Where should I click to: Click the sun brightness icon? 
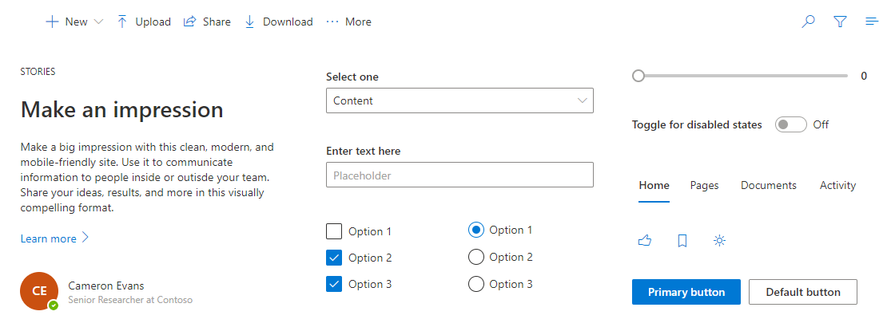(719, 241)
